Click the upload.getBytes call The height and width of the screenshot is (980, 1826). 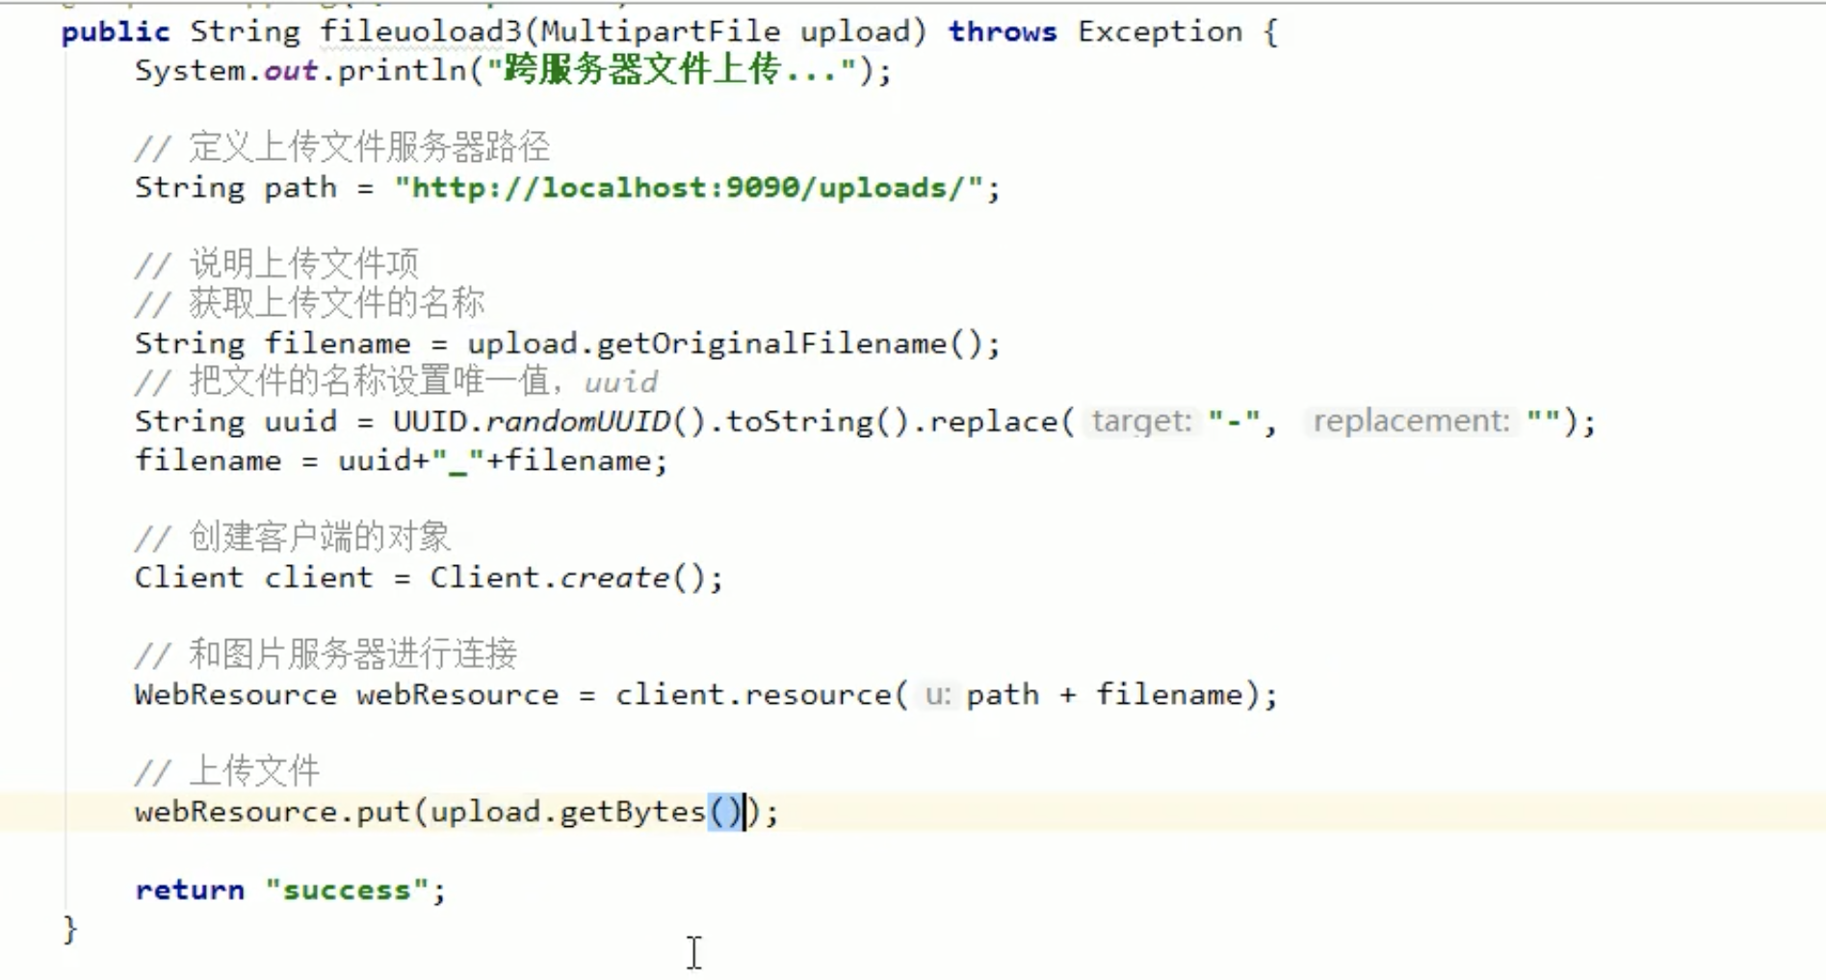(x=587, y=812)
